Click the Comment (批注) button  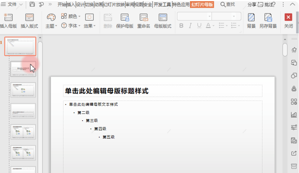click(x=267, y=4)
